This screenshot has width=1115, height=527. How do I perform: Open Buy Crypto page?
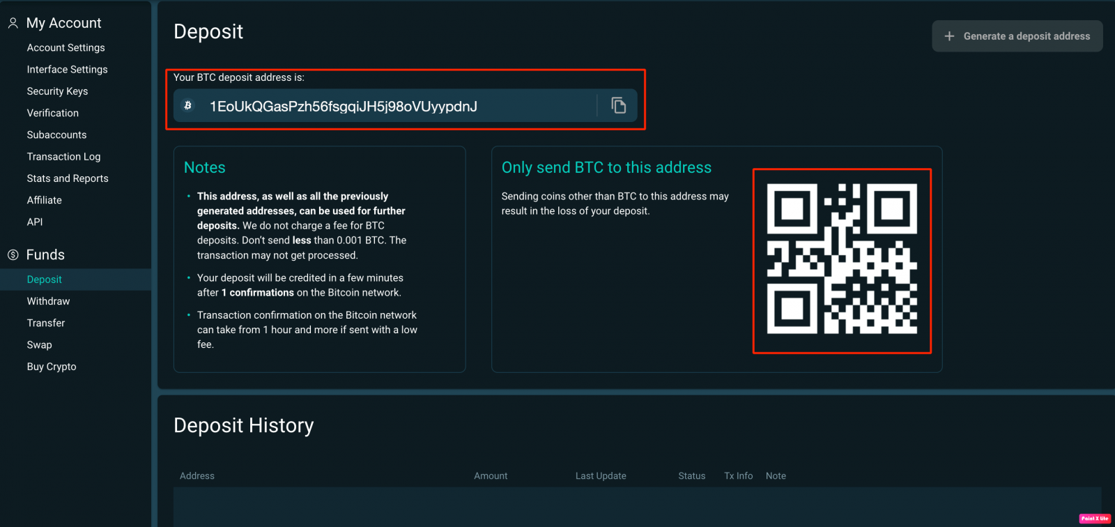[52, 367]
